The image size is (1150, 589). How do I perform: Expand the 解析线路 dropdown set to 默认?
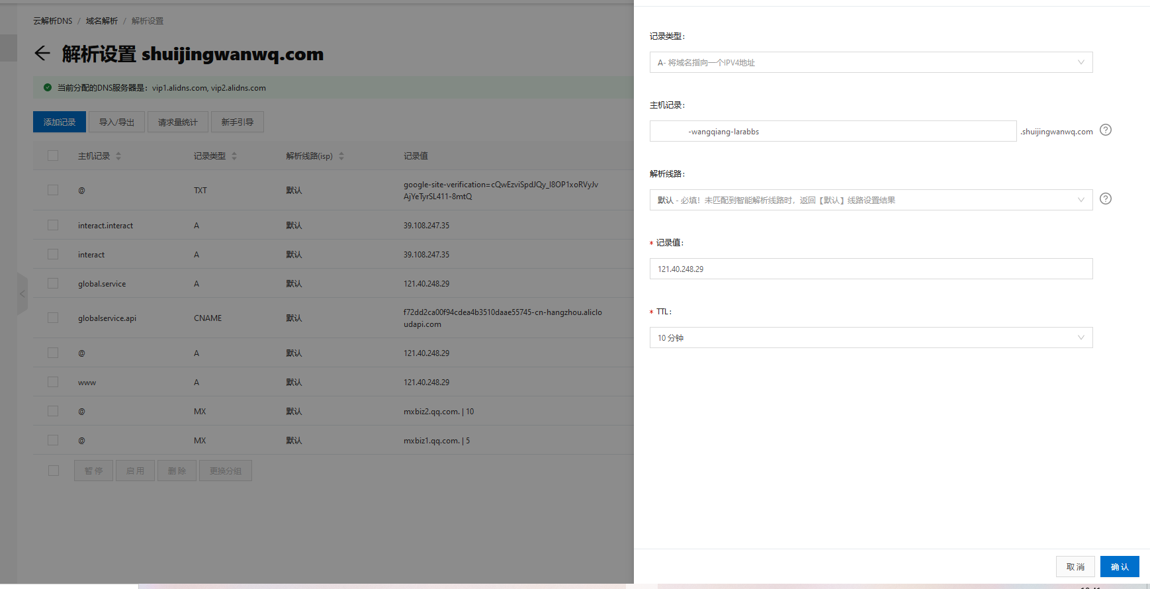871,200
